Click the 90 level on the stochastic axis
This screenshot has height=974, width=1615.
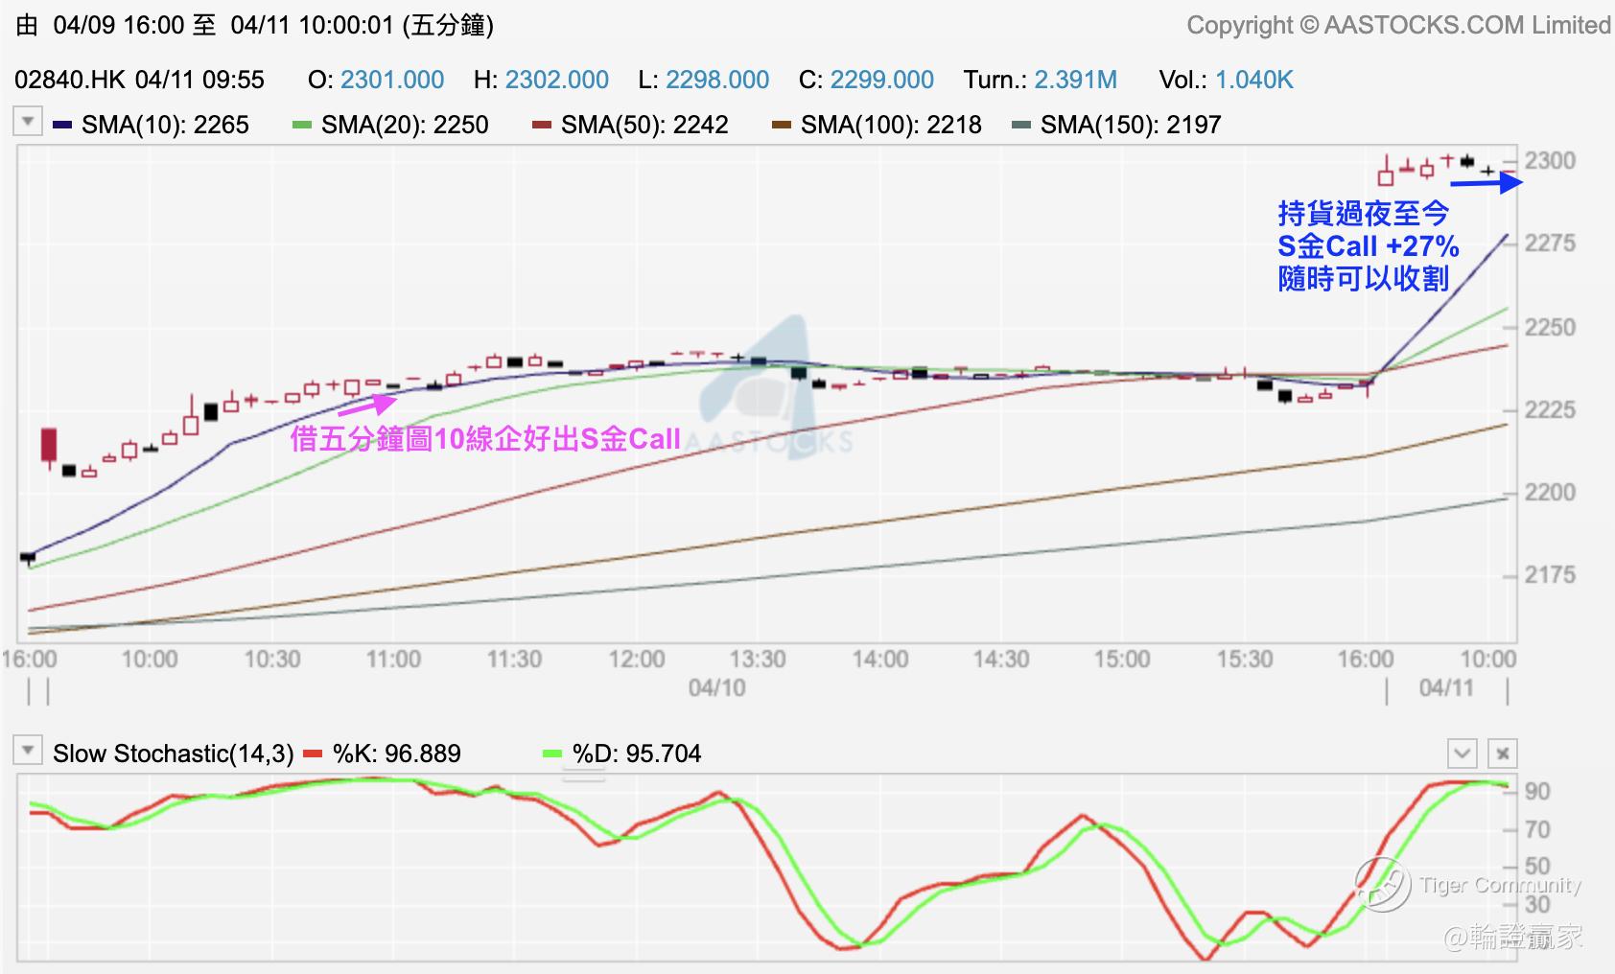click(1537, 792)
